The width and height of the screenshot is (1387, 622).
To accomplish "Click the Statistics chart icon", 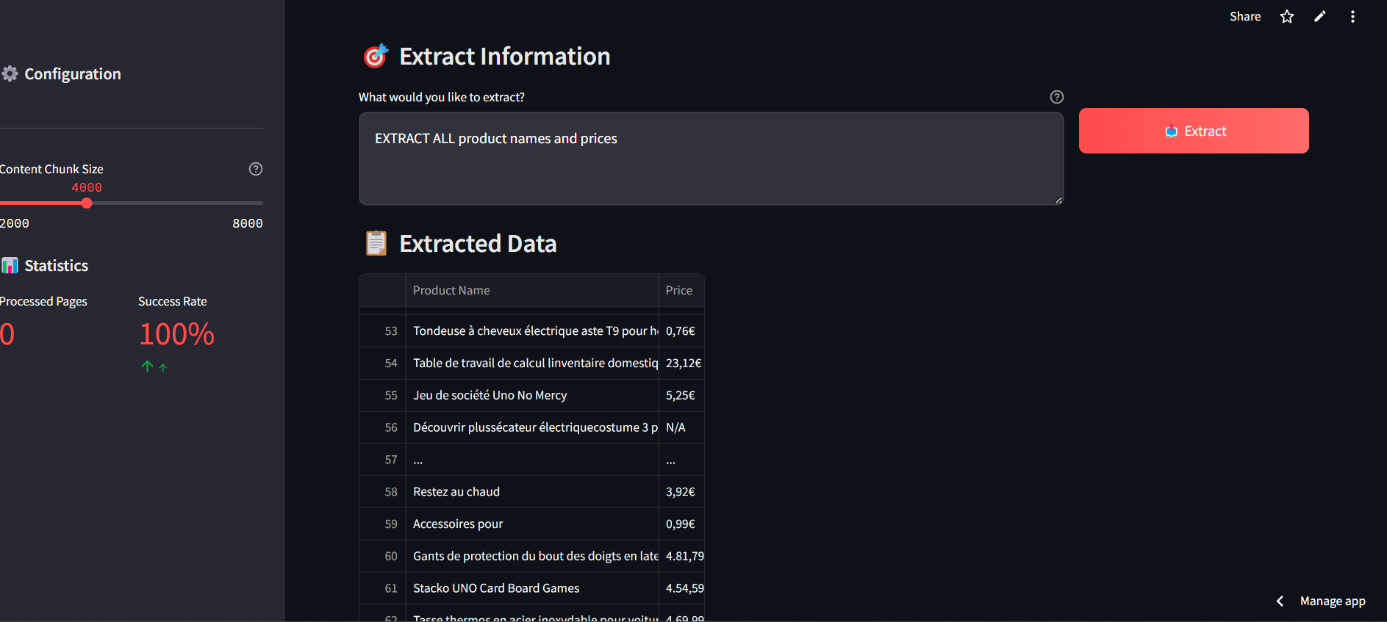I will 10,265.
